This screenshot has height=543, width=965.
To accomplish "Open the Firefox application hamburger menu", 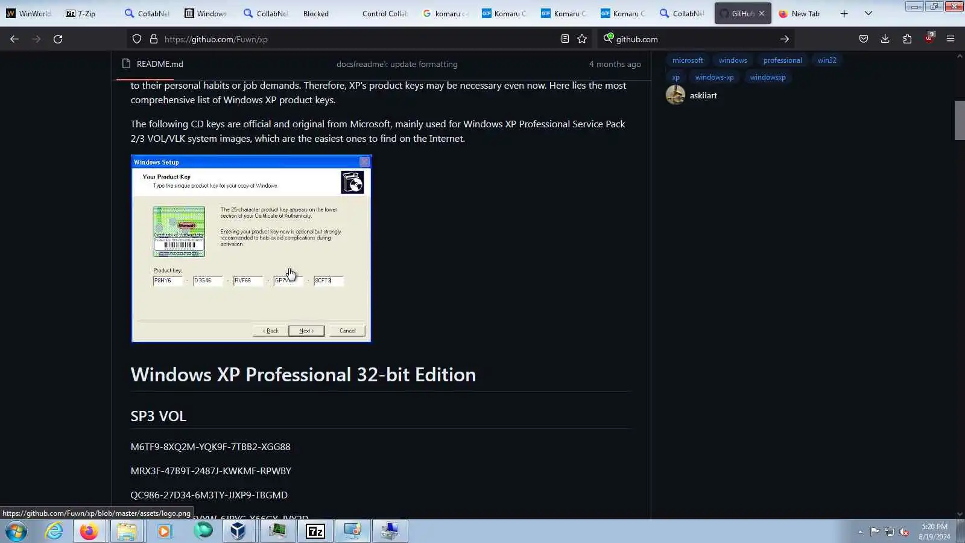I will pyautogui.click(x=951, y=39).
